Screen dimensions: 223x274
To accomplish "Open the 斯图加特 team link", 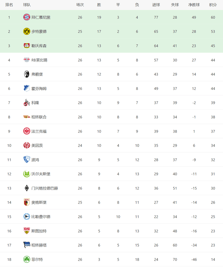I will tap(39, 231).
